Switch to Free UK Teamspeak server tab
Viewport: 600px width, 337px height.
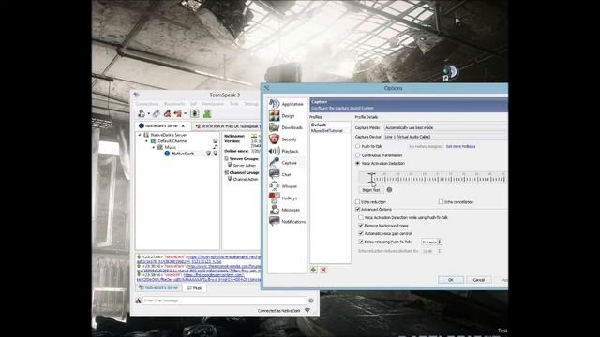[x=227, y=125]
